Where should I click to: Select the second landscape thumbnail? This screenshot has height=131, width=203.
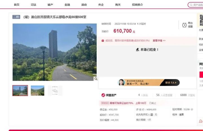click(x=37, y=91)
